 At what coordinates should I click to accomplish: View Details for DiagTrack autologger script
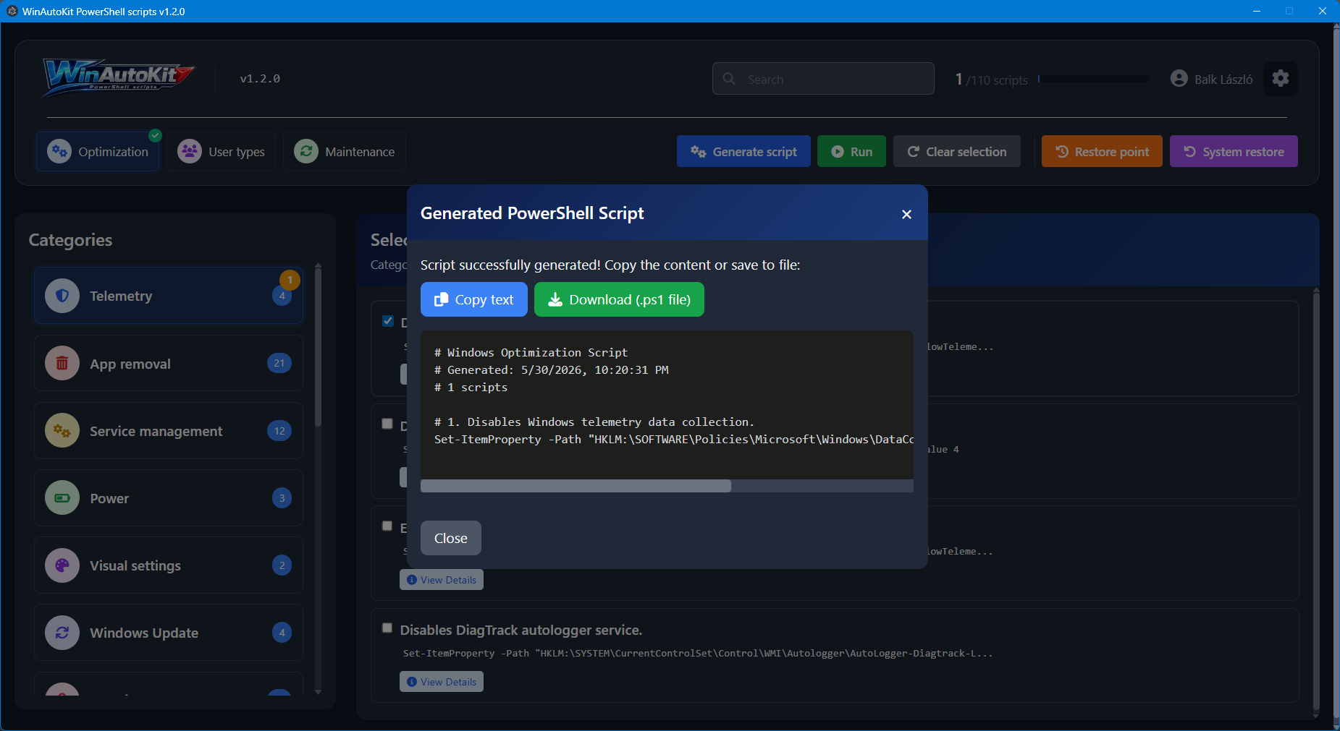(x=442, y=682)
